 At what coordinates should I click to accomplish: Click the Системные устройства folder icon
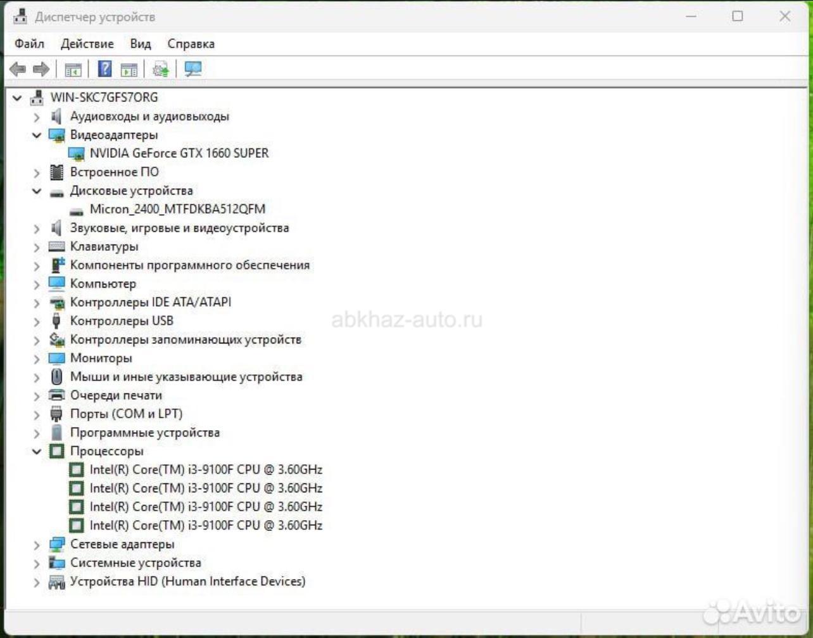(x=57, y=563)
